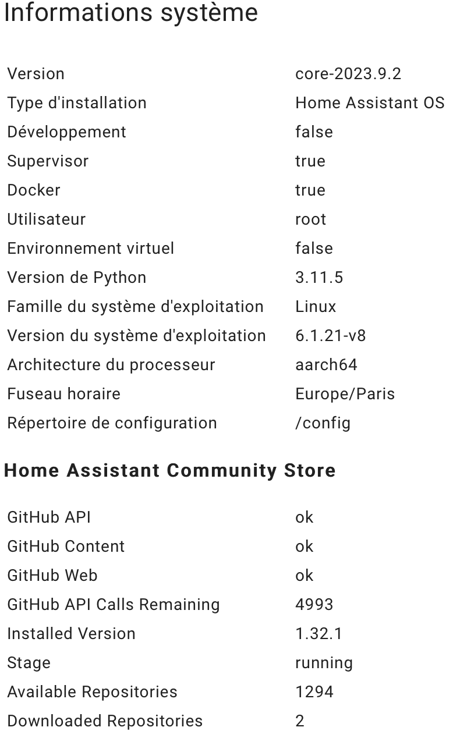The width and height of the screenshot is (460, 745).
Task: Click the Linux operating system family value
Action: click(x=316, y=307)
